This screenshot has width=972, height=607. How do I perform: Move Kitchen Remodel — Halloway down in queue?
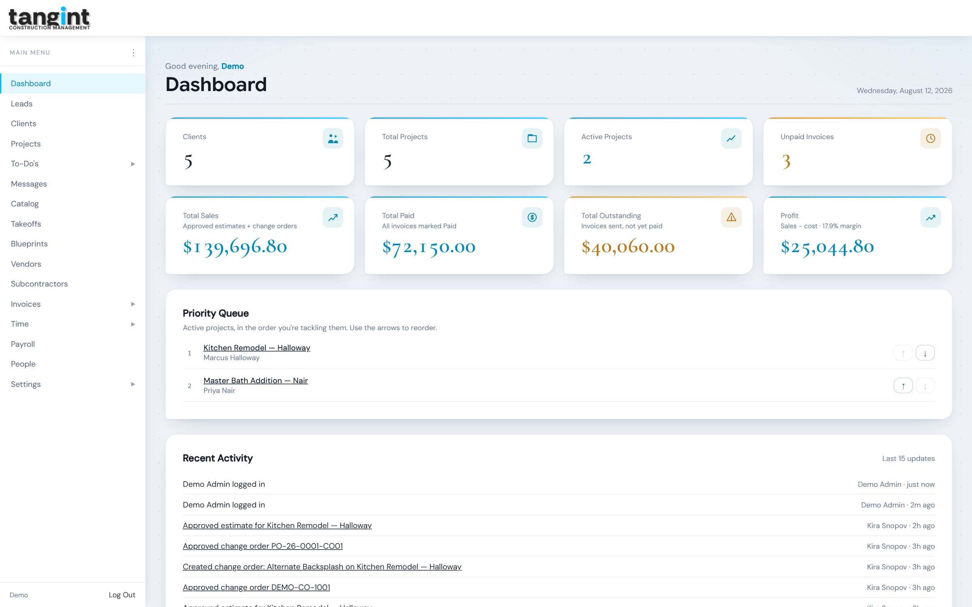click(925, 353)
